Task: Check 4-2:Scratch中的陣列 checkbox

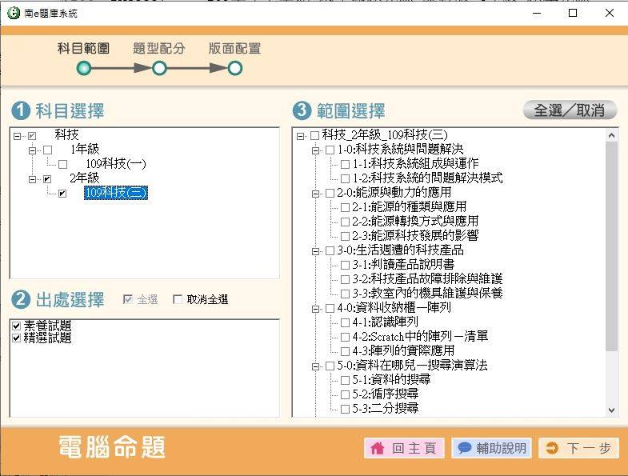Action: point(346,337)
